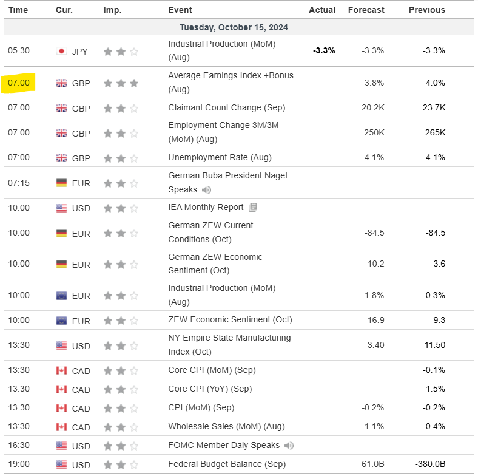
Task: Click the Forecast column header
Action: (366, 10)
